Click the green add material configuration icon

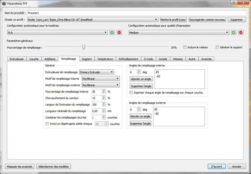pos(112,32)
